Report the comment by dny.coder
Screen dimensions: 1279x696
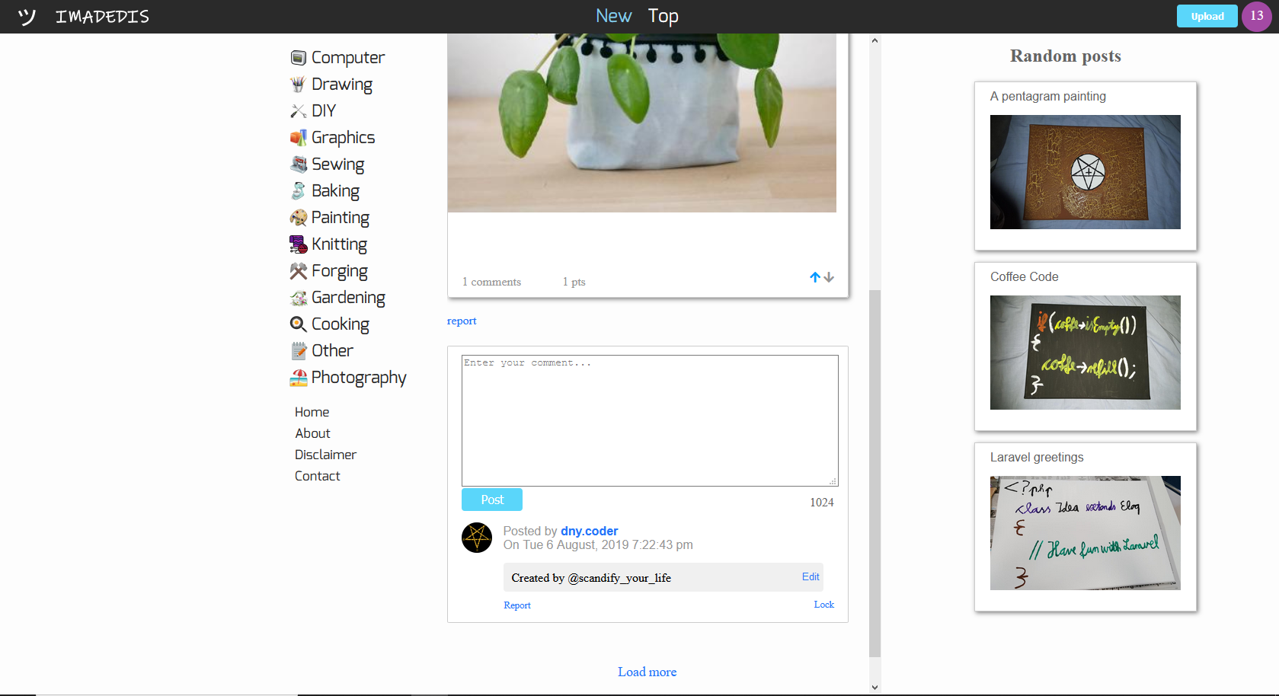[x=517, y=605]
